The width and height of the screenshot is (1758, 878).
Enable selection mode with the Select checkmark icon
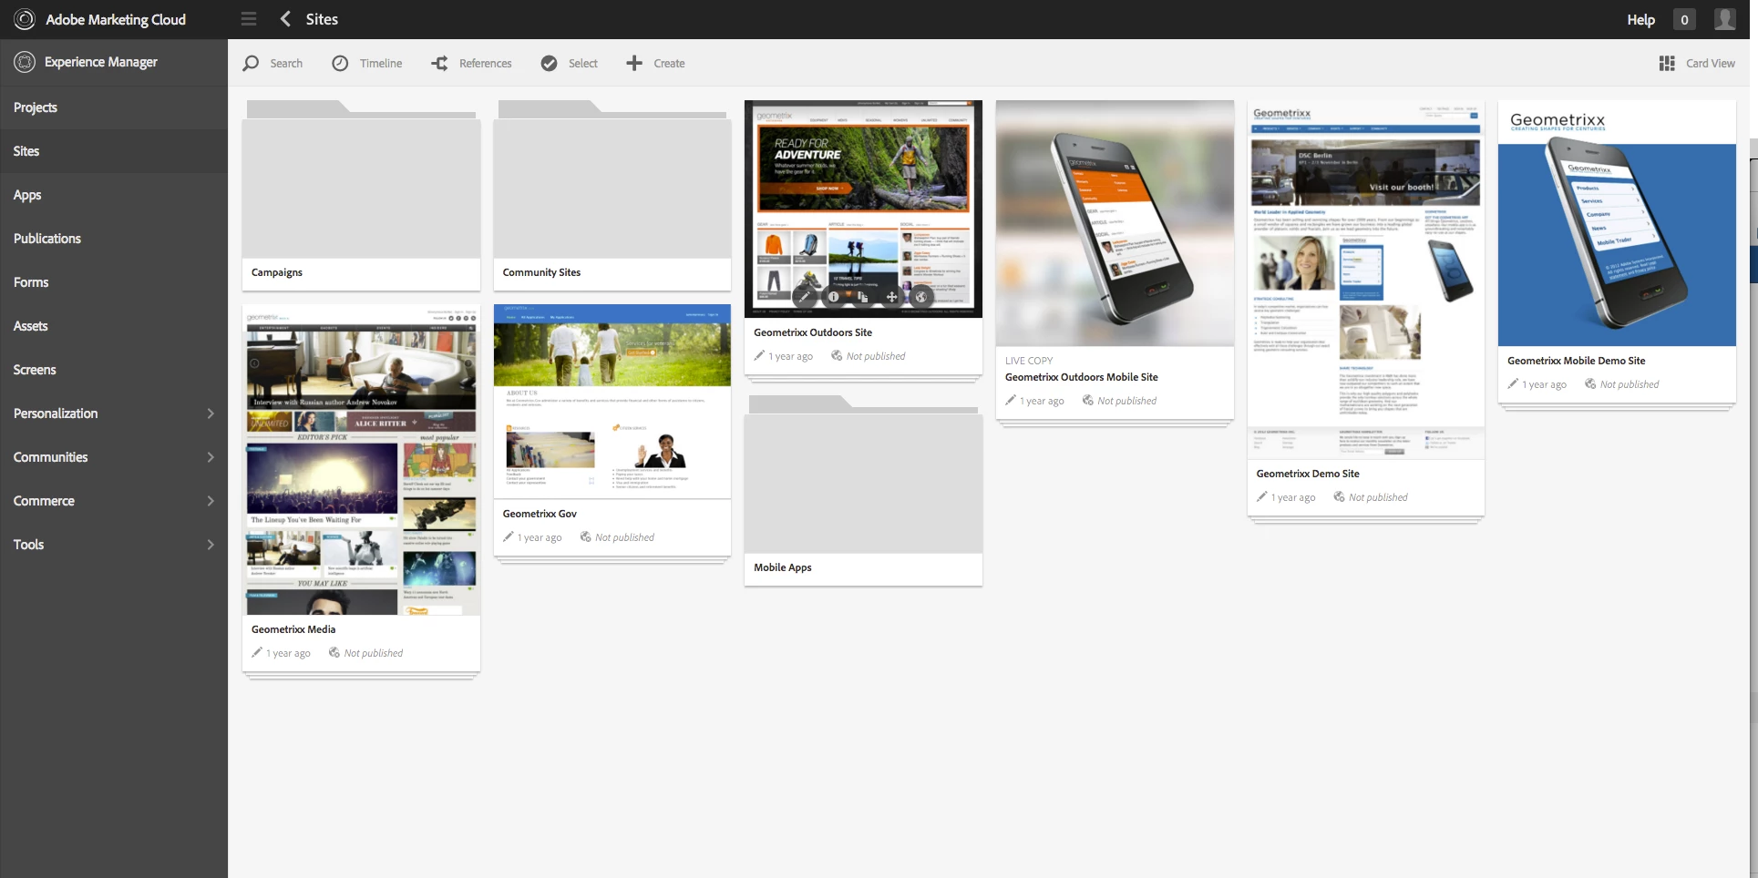coord(549,63)
